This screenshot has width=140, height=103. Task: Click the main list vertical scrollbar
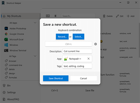[139, 40]
